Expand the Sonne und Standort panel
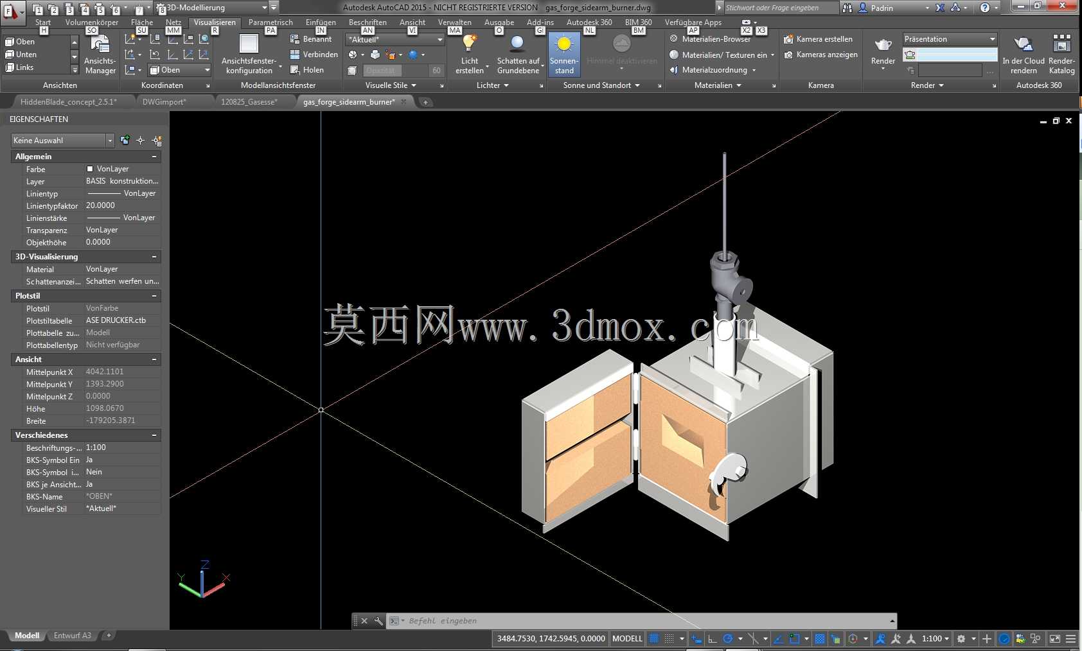1082x651 pixels. [x=601, y=85]
